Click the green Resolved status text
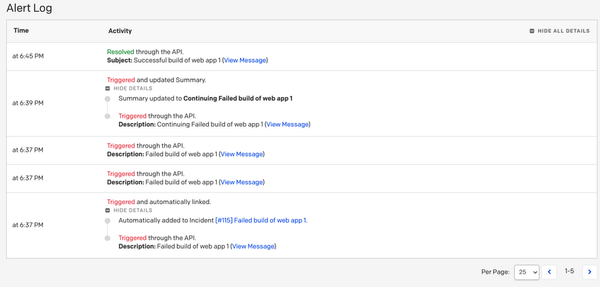This screenshot has height=287, width=600. [120, 52]
